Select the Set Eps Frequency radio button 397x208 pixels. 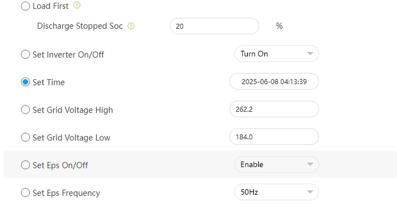click(25, 193)
